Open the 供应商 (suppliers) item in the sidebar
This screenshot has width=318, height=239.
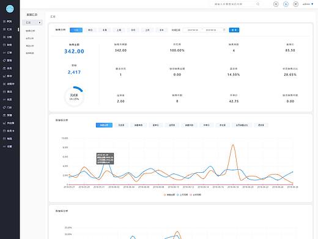9,123
